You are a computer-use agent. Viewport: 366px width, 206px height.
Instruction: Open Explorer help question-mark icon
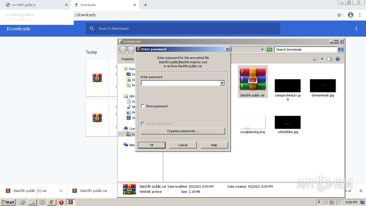(338, 59)
